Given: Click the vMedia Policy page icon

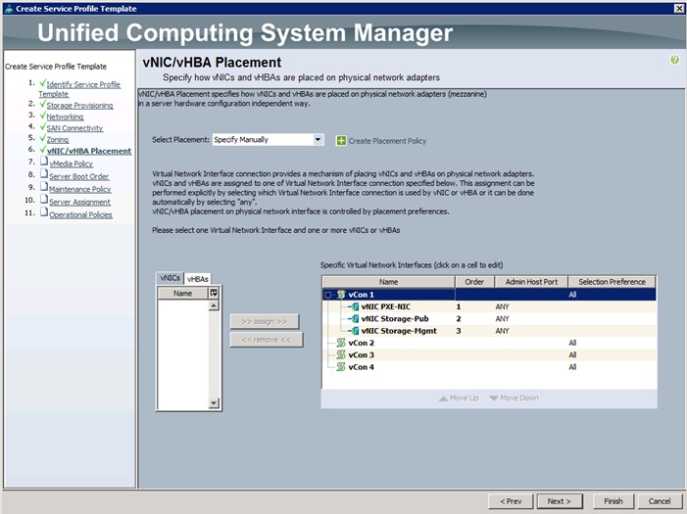Looking at the screenshot, I should coord(44,162).
